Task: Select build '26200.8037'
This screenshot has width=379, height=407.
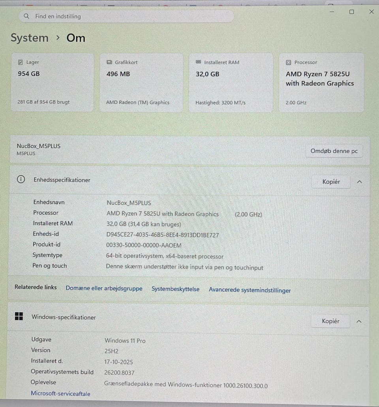Action: click(119, 373)
